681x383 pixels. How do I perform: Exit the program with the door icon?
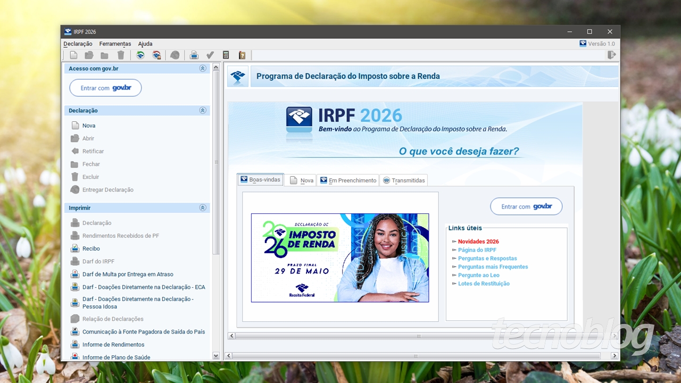pyautogui.click(x=612, y=55)
